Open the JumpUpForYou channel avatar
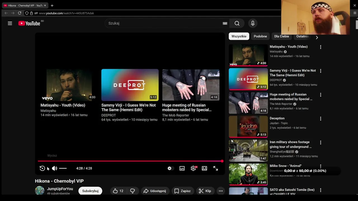This screenshot has width=358, height=201. coord(40,191)
